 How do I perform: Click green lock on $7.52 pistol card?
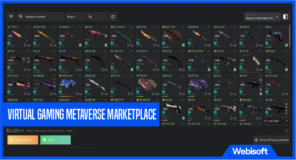coord(183,118)
